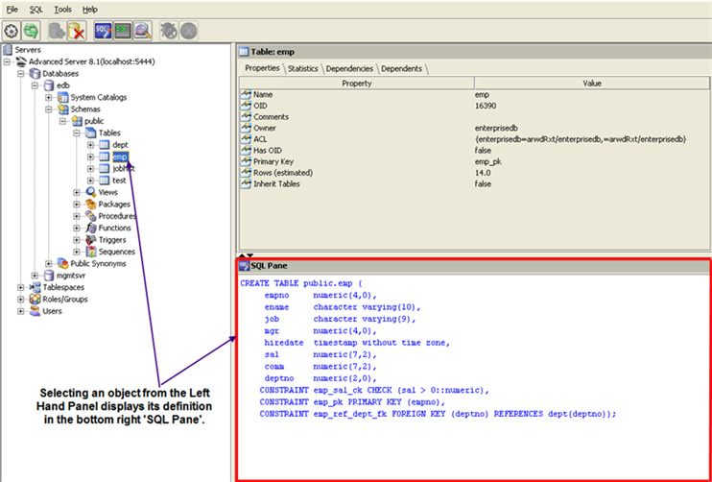The image size is (712, 482).
Task: Click the settings gear toolbar icon
Action: click(11, 30)
